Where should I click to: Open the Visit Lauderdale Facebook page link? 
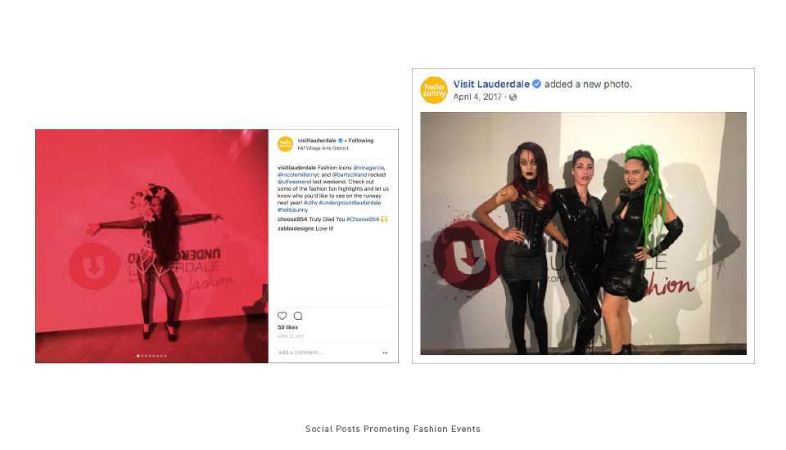(491, 84)
